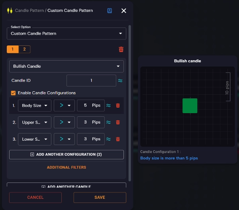Viewport: 239px width, 210px height.
Task: Open comparison operator dropdown for Lower S...
Action: (64, 139)
